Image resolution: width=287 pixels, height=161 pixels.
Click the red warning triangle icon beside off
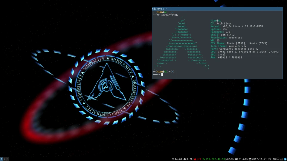(x=195, y=159)
